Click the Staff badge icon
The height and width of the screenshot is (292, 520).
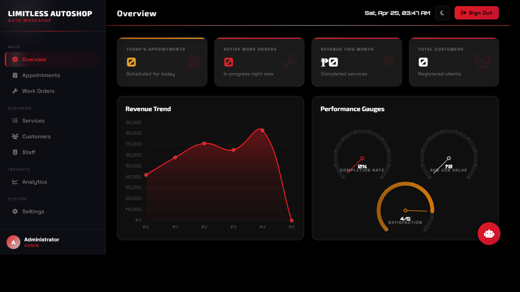(x=15, y=152)
